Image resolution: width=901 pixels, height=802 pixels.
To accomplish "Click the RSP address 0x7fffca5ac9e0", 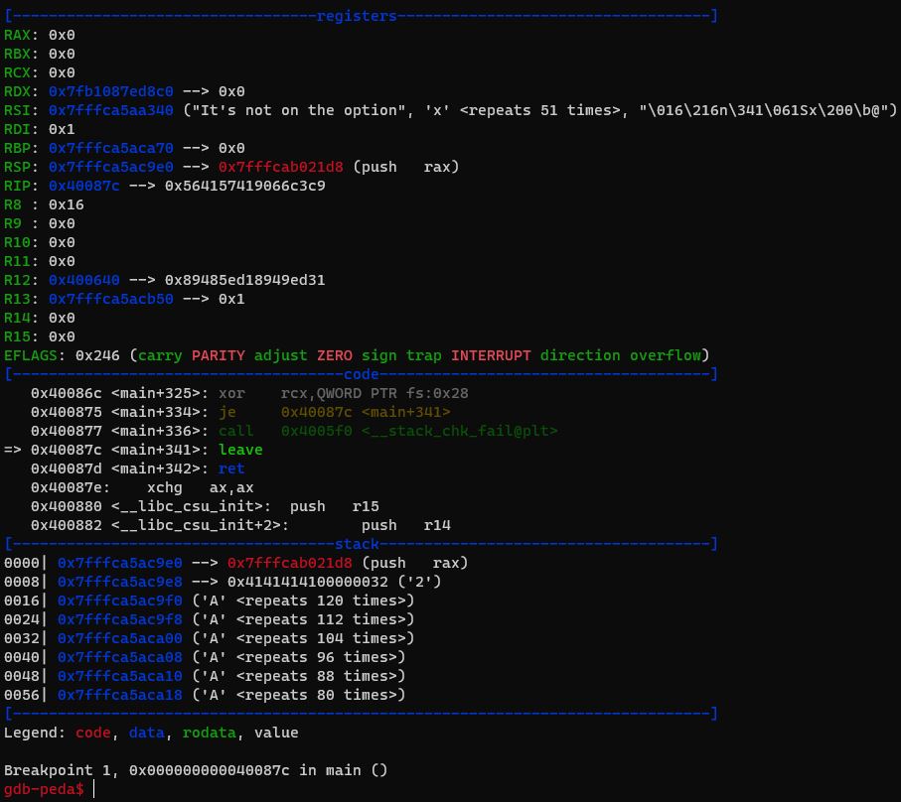I will tap(111, 167).
